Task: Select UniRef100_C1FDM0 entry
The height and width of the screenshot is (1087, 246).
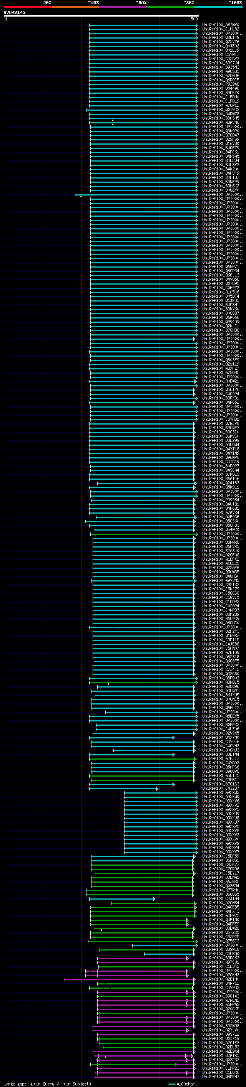Action: [x=220, y=97]
